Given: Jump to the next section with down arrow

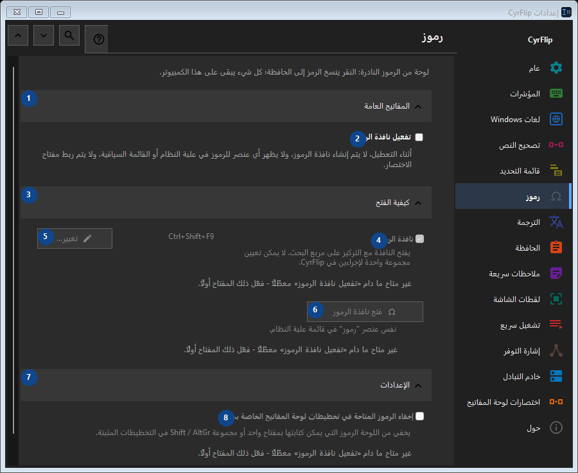Looking at the screenshot, I should click(44, 35).
